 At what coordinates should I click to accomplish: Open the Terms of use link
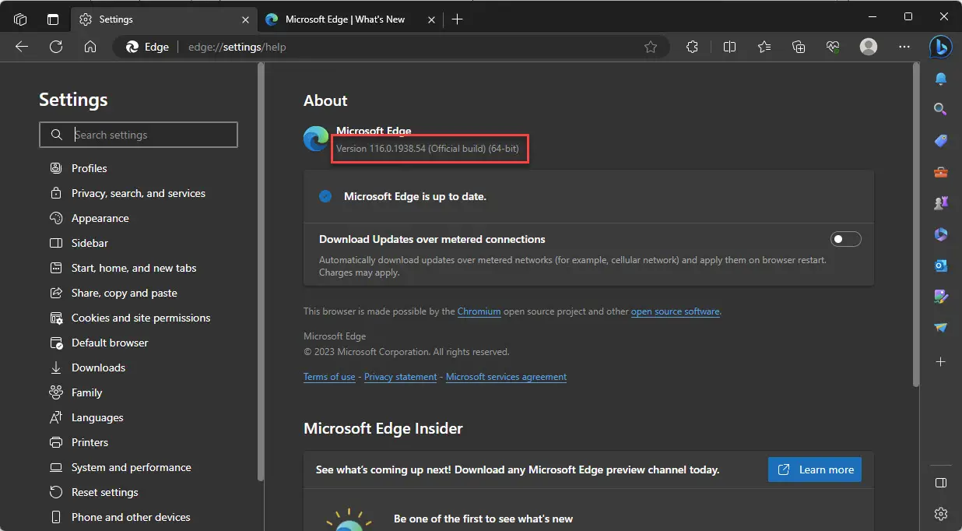tap(329, 377)
